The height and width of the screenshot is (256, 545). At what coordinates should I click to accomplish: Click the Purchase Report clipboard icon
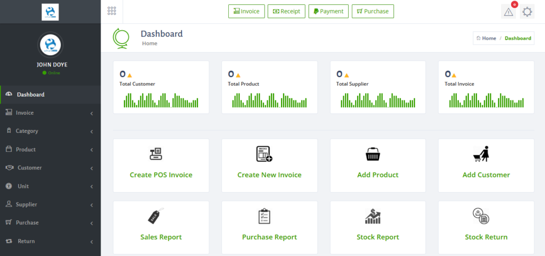click(x=265, y=216)
